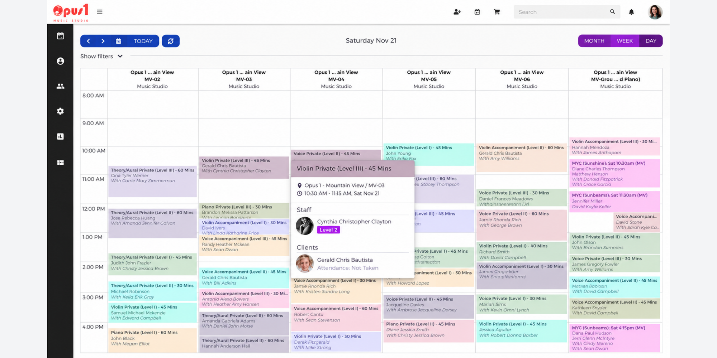Open the sidebar reports chart icon

[x=60, y=136]
